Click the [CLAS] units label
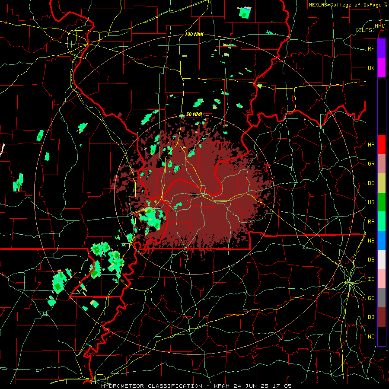 [x=365, y=30]
